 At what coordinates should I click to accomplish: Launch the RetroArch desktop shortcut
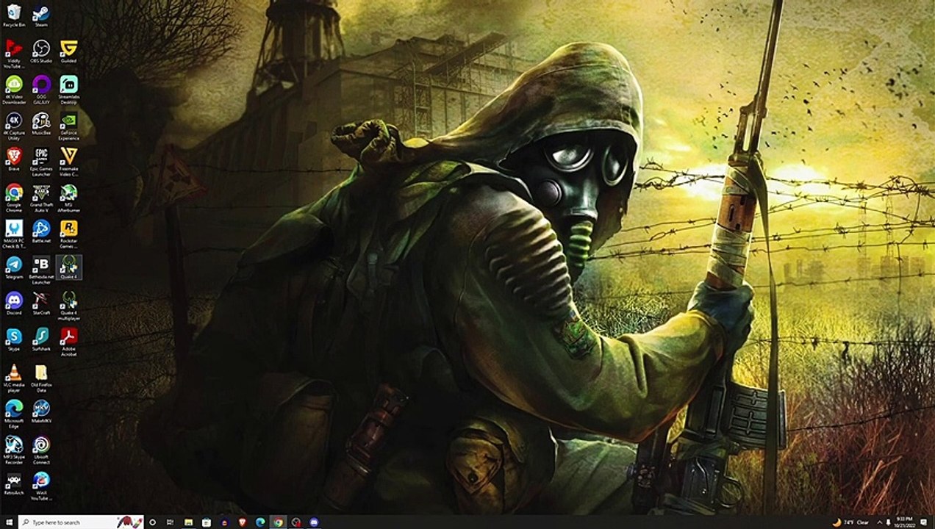click(x=13, y=483)
